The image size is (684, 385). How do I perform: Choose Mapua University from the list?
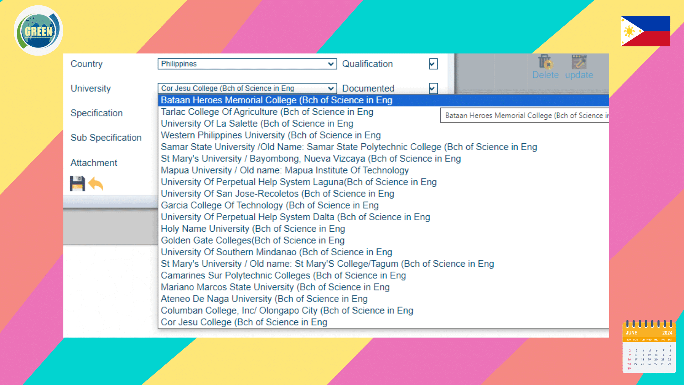click(x=284, y=170)
